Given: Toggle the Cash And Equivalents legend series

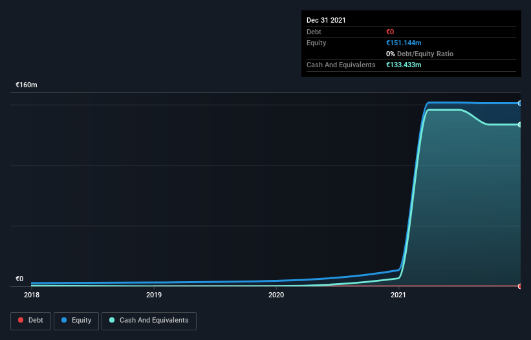Looking at the screenshot, I should 149,321.
